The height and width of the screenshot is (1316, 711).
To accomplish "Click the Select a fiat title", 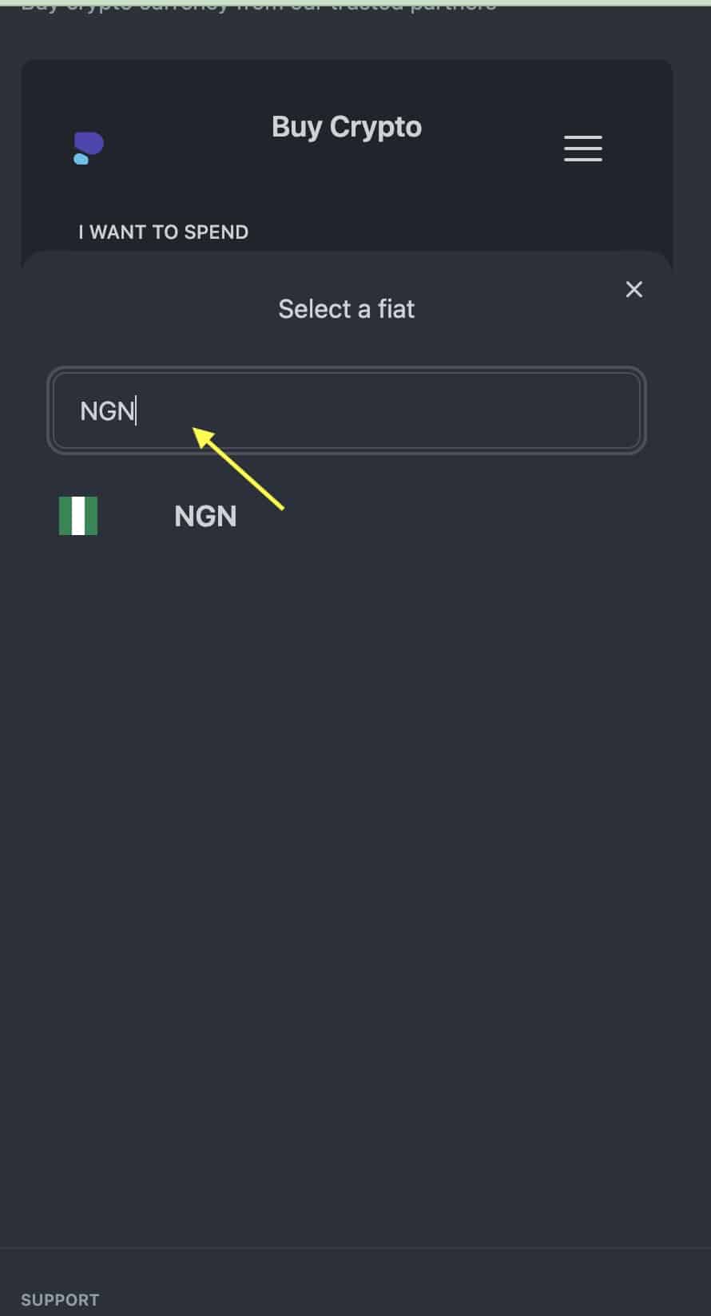I will coord(347,309).
